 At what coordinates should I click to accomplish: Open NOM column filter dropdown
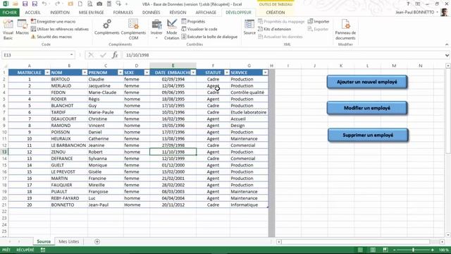coord(85,73)
